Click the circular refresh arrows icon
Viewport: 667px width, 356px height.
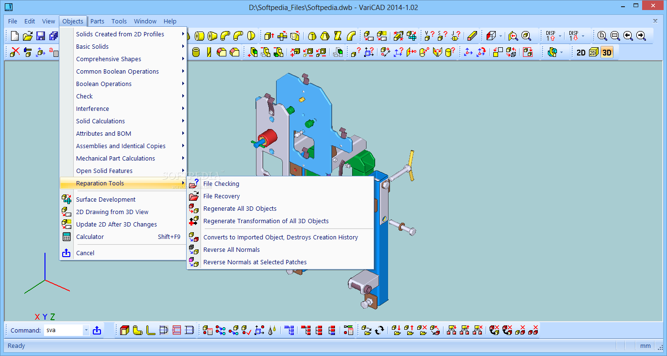click(x=380, y=330)
